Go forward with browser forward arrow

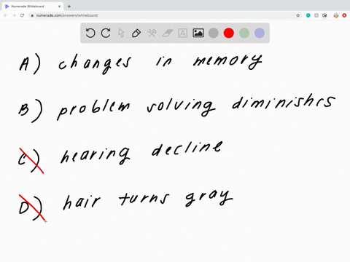[x=14, y=15]
